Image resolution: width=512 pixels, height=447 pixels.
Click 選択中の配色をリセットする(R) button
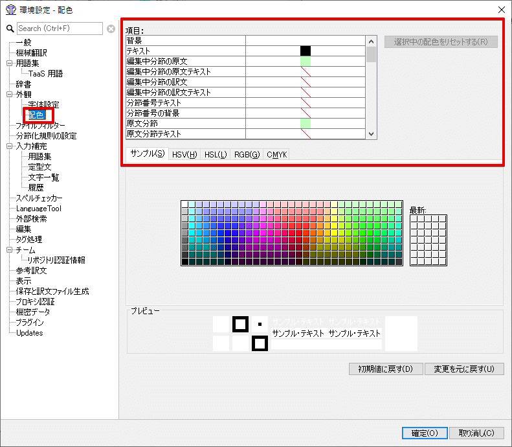[x=441, y=42]
